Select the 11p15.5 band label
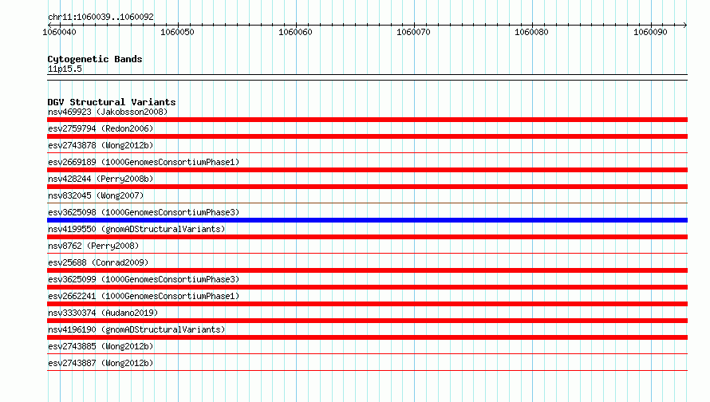Viewport: 710px width, 402px height. tap(65, 69)
